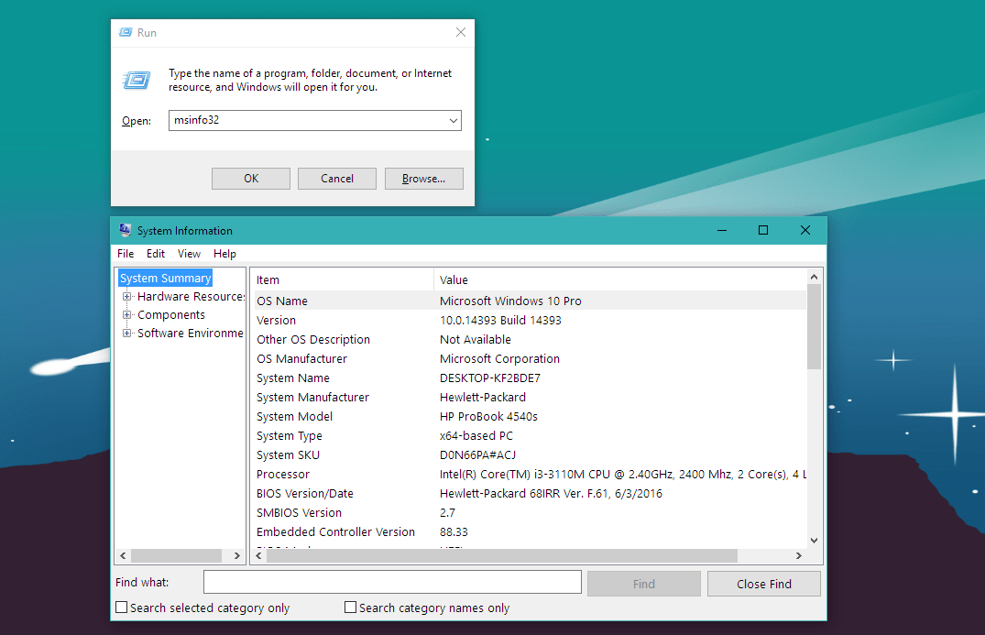Click the details pane scroll right arrow

coord(799,556)
